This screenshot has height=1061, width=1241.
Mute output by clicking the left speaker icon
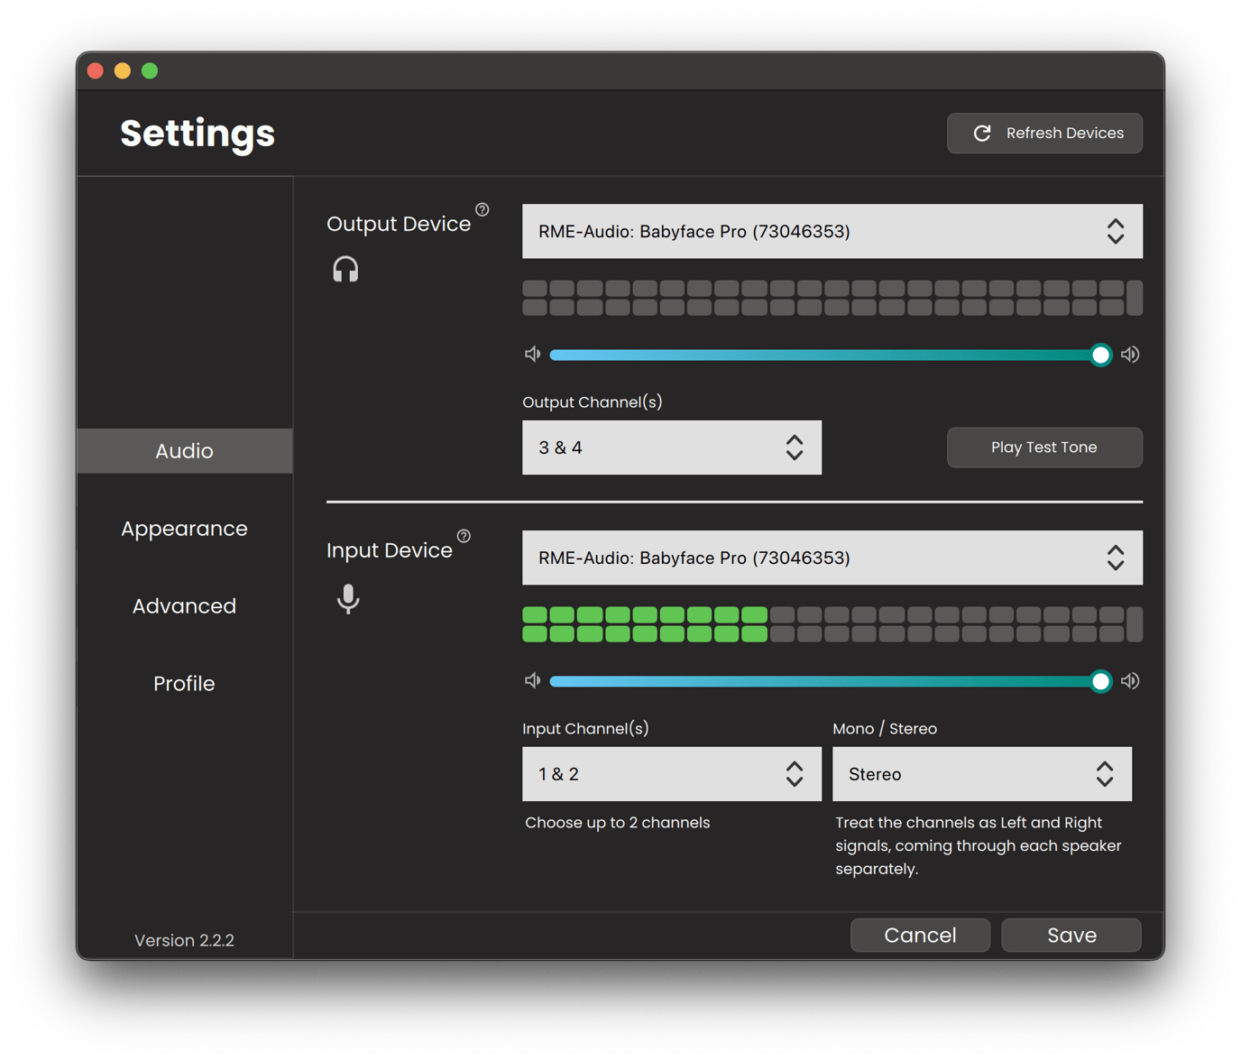tap(532, 354)
